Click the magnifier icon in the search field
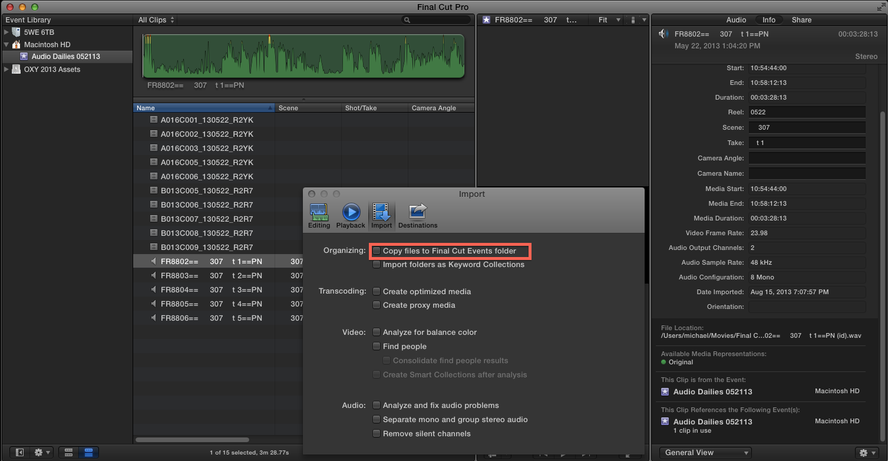Image resolution: width=888 pixels, height=461 pixels. tap(407, 20)
